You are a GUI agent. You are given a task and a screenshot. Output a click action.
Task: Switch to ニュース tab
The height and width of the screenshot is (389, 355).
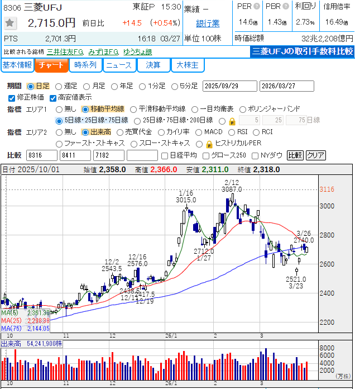pyautogui.click(x=119, y=65)
